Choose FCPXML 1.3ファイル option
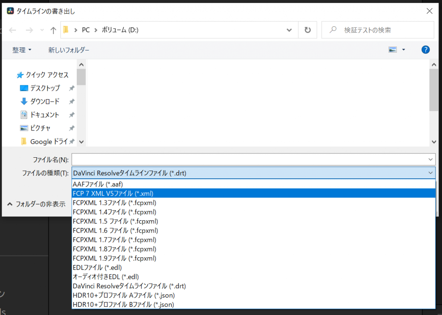Screen dimensions: 442x315 point(253,203)
